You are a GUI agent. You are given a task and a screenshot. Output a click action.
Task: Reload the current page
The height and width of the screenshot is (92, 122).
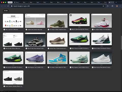(x=8, y=6)
